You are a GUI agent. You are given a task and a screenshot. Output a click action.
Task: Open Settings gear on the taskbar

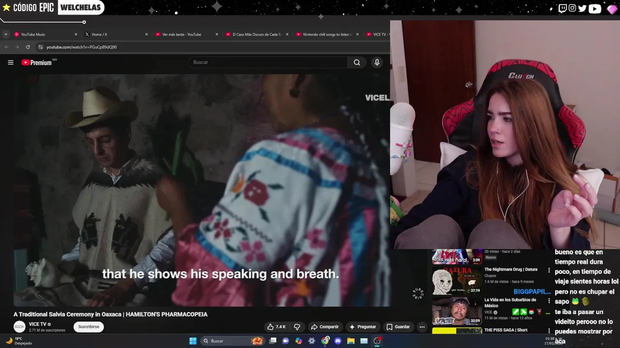(312, 341)
